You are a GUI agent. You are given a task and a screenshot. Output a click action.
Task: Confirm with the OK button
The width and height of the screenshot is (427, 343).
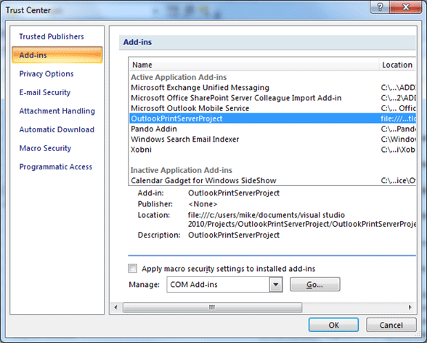click(333, 325)
